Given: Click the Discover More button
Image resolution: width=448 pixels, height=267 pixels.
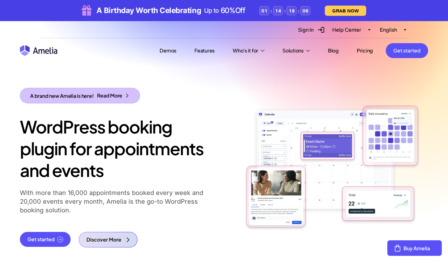Looking at the screenshot, I should point(108,240).
